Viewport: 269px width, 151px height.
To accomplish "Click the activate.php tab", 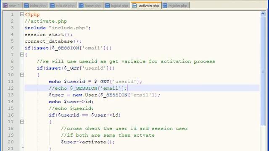I will click(146, 5).
